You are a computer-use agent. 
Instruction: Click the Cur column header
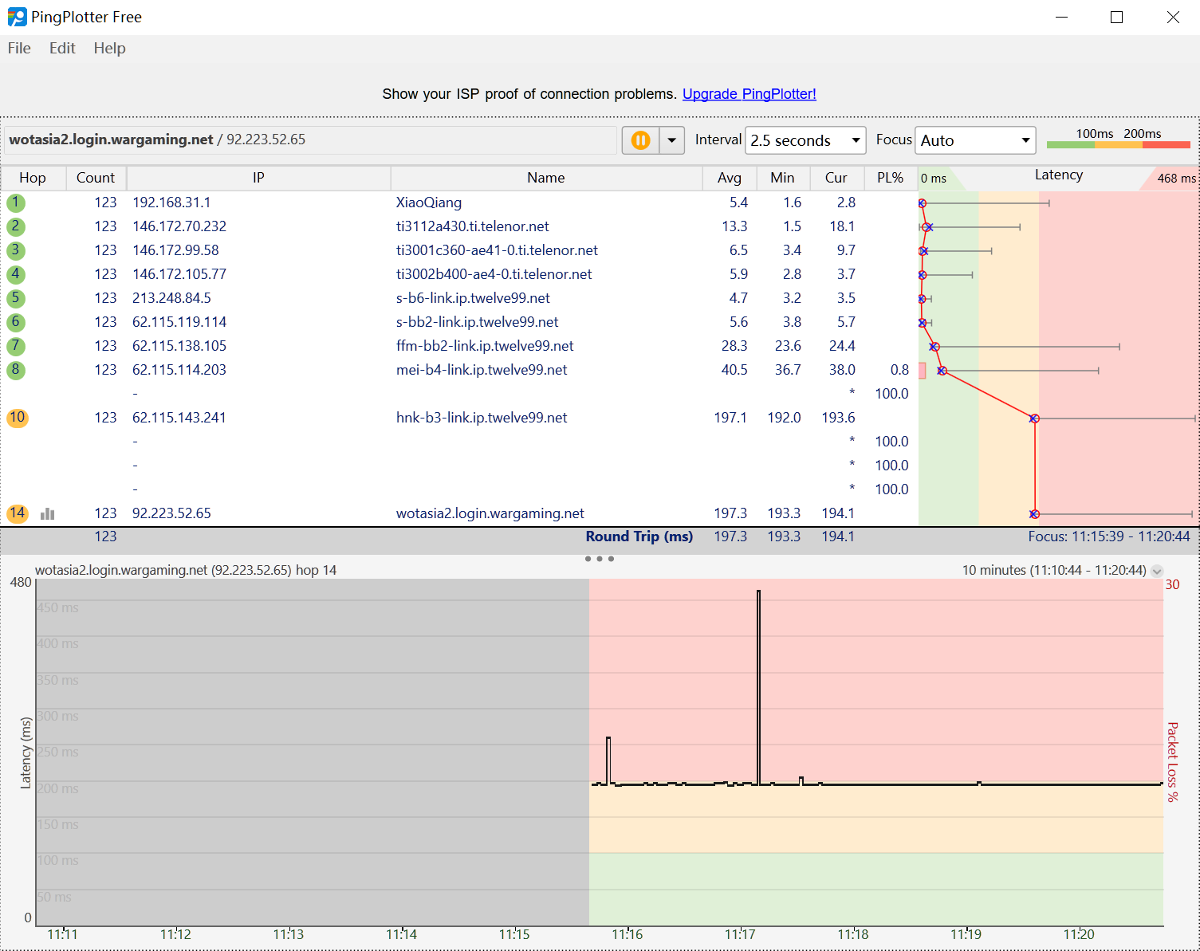click(836, 178)
